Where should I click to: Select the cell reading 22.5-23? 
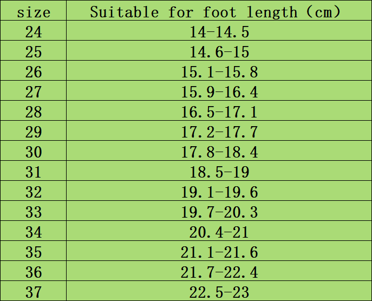[x=219, y=292]
